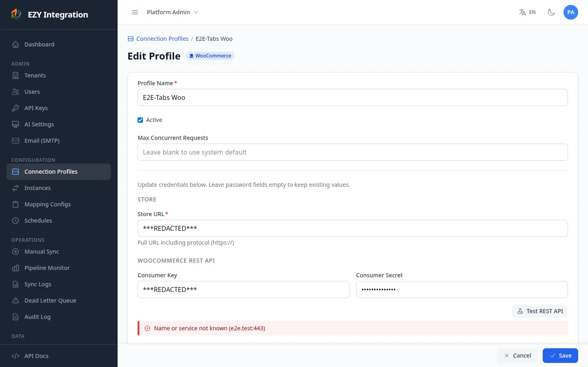Click the Tenants building icon
This screenshot has width=588, height=367.
tap(16, 75)
